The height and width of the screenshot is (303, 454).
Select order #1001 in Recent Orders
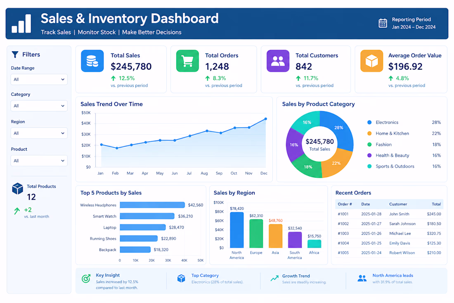coord(389,214)
